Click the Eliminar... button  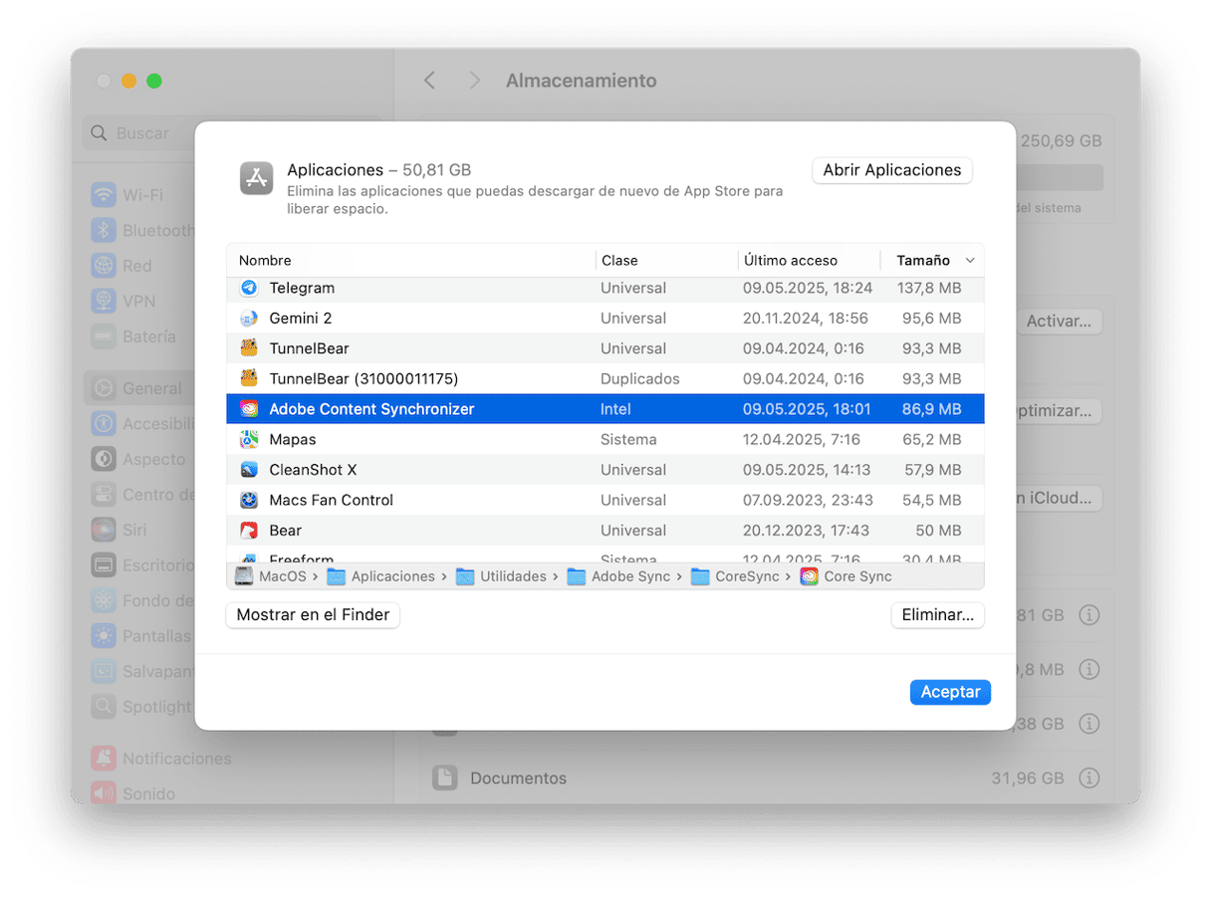click(x=938, y=615)
